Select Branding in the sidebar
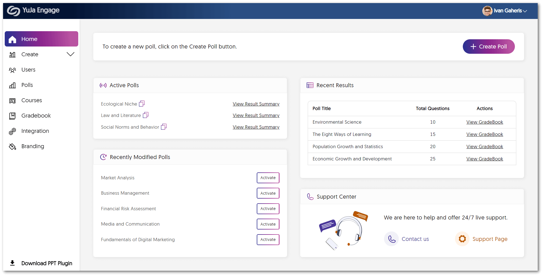This screenshot has height=276, width=543. (x=33, y=146)
